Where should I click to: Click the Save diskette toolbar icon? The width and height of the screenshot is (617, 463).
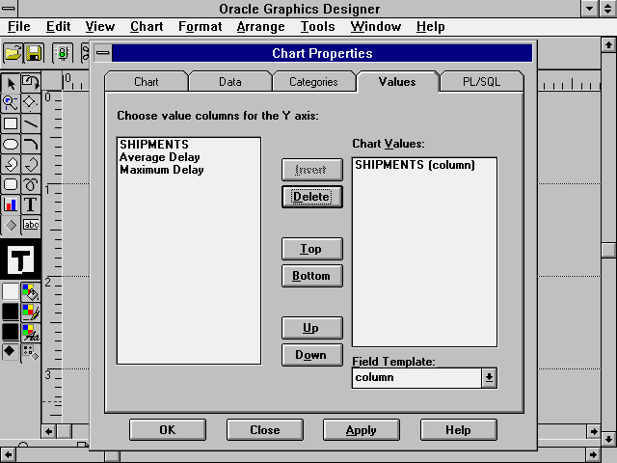coord(33,53)
